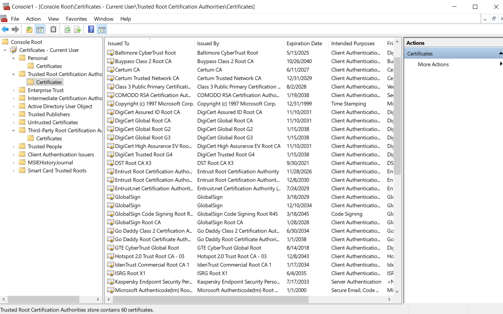Screen dimensions: 503x314
Task: Open the Favorites menu
Action: [x=76, y=19]
